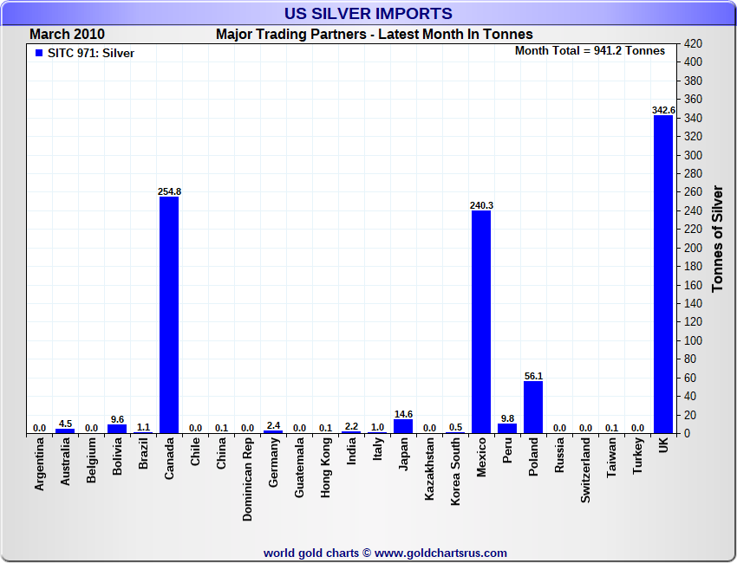The width and height of the screenshot is (737, 563).
Task: Click the UK bar at 342.6
Action: 663,274
